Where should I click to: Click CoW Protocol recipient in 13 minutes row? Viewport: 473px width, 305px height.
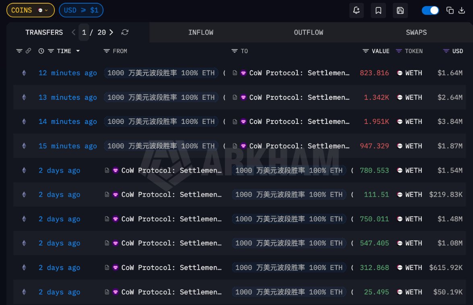click(299, 97)
